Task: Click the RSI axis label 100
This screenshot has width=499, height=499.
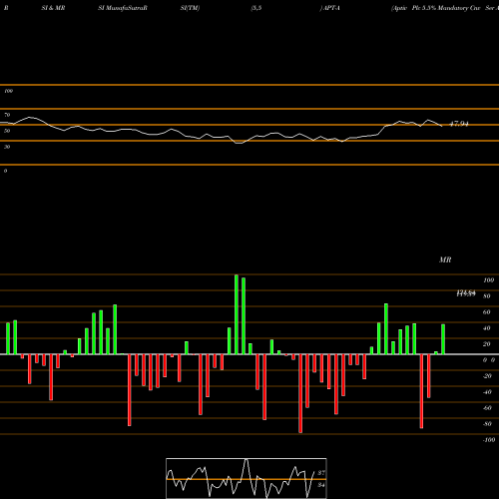Action: click(8, 91)
